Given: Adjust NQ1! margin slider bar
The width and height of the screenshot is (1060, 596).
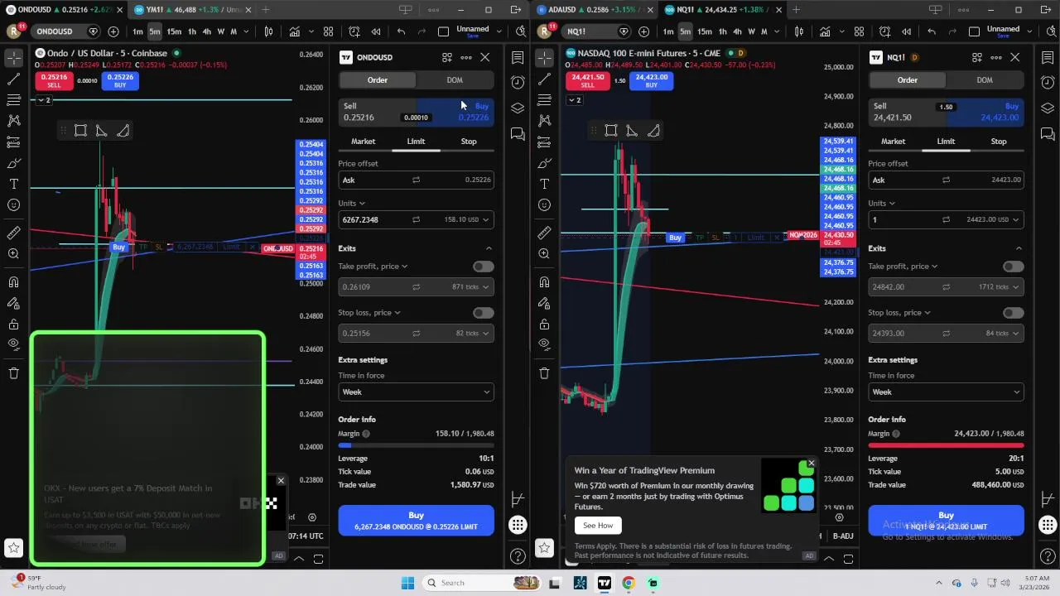Looking at the screenshot, I should [x=946, y=445].
